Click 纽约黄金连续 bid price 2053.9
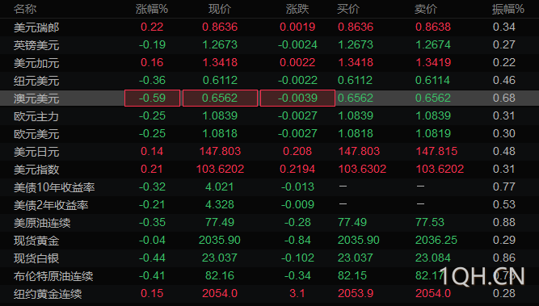The height and width of the screenshot is (306, 539). (x=356, y=294)
